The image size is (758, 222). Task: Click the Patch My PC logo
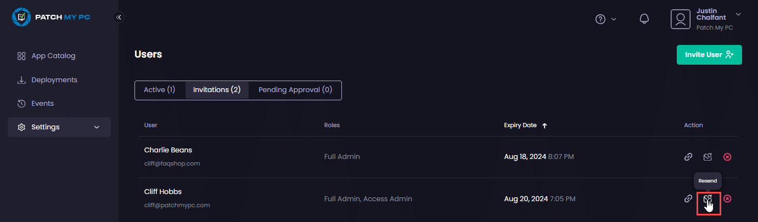(x=51, y=17)
